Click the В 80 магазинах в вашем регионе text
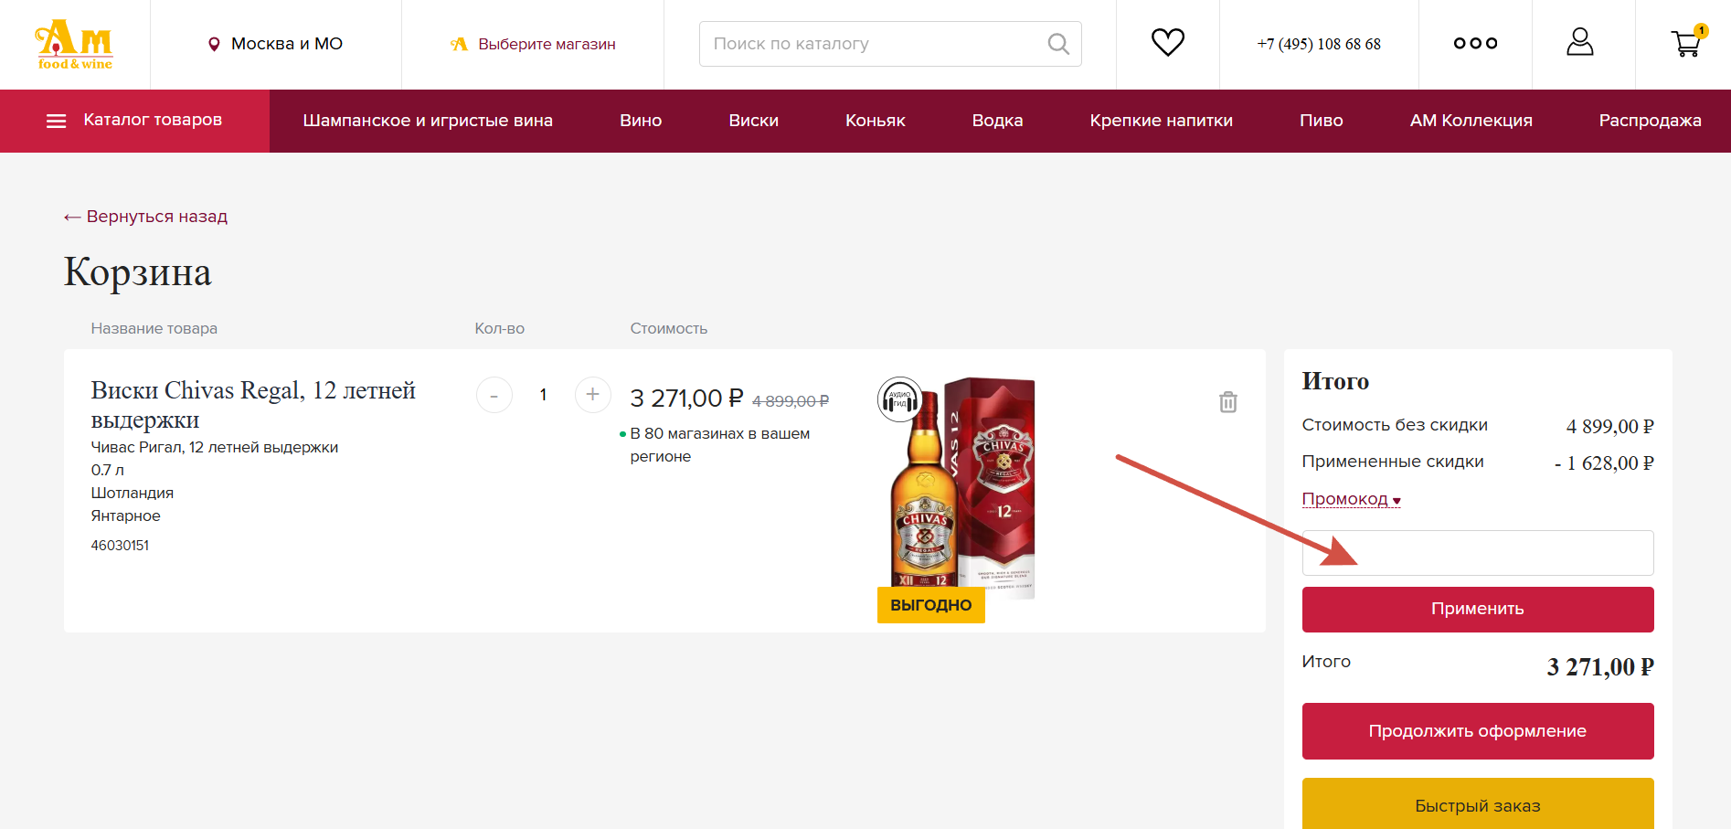The height and width of the screenshot is (829, 1731). point(720,445)
